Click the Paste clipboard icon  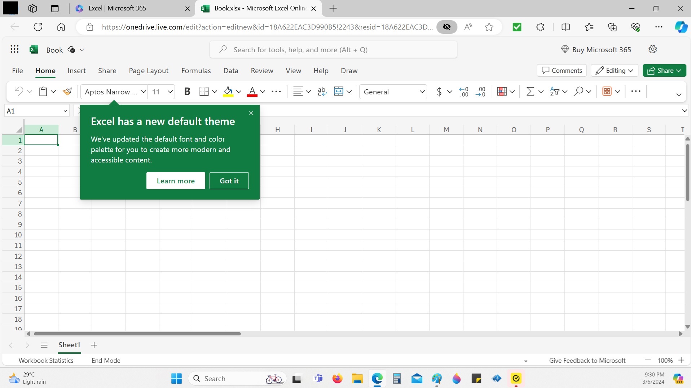click(43, 92)
